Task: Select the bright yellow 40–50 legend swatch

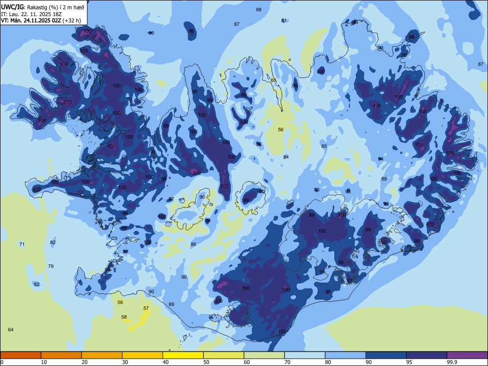Action: [x=183, y=355]
